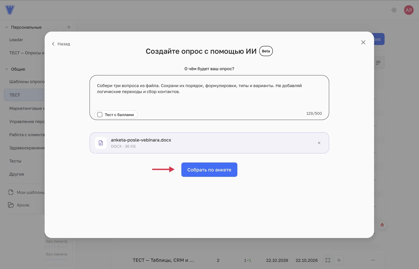This screenshot has width=419, height=269.
Task: Open Мои шаблоны in sidebar
Action: tap(26, 192)
